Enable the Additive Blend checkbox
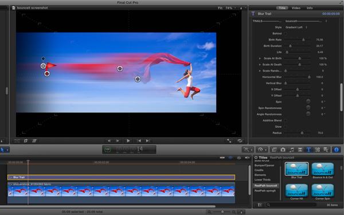The width and height of the screenshot is (344, 215). click(286, 120)
